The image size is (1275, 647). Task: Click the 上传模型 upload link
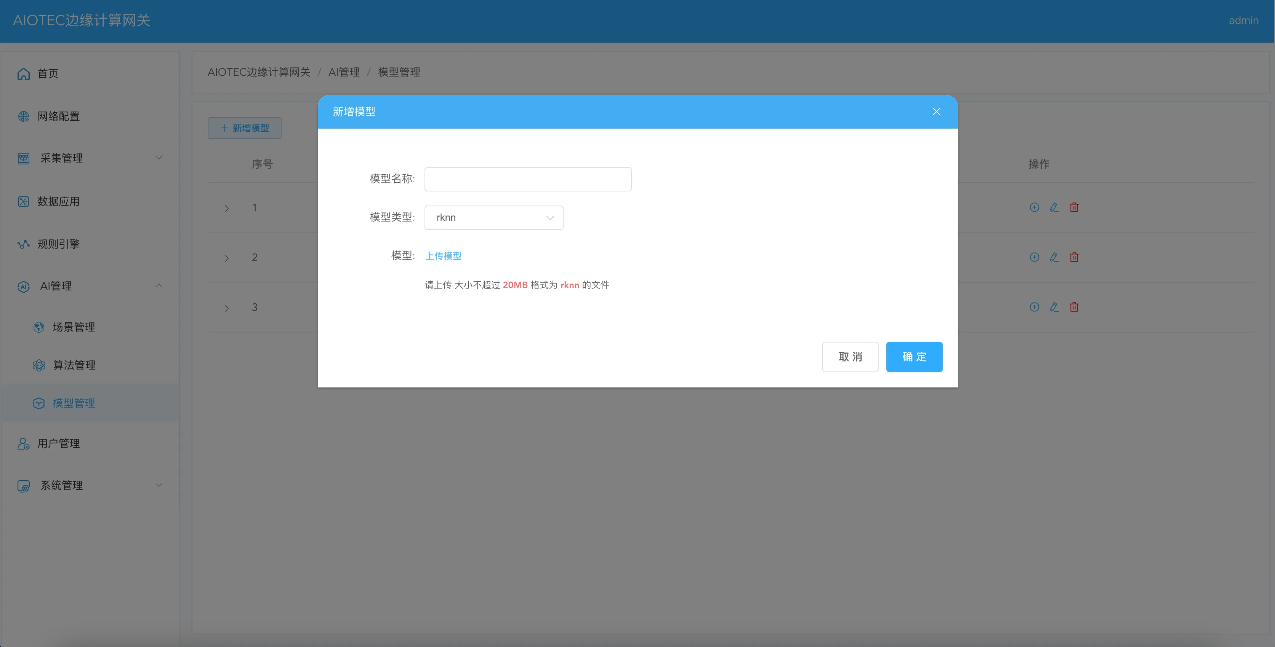click(x=443, y=256)
